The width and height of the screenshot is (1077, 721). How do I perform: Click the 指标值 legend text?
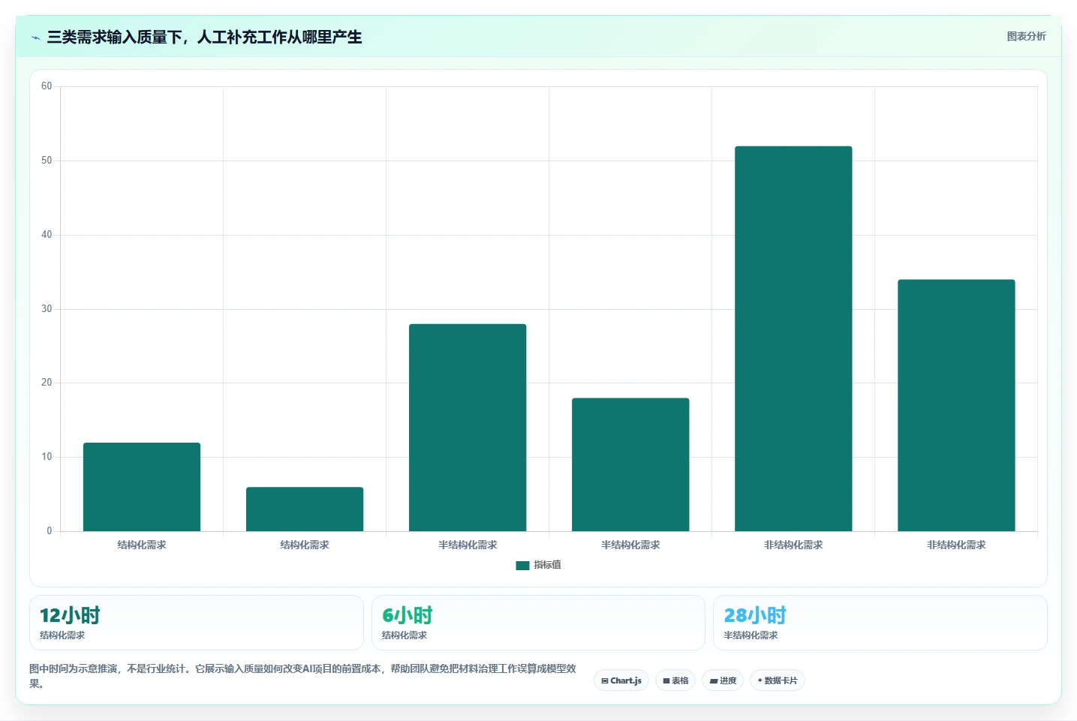[x=547, y=565]
